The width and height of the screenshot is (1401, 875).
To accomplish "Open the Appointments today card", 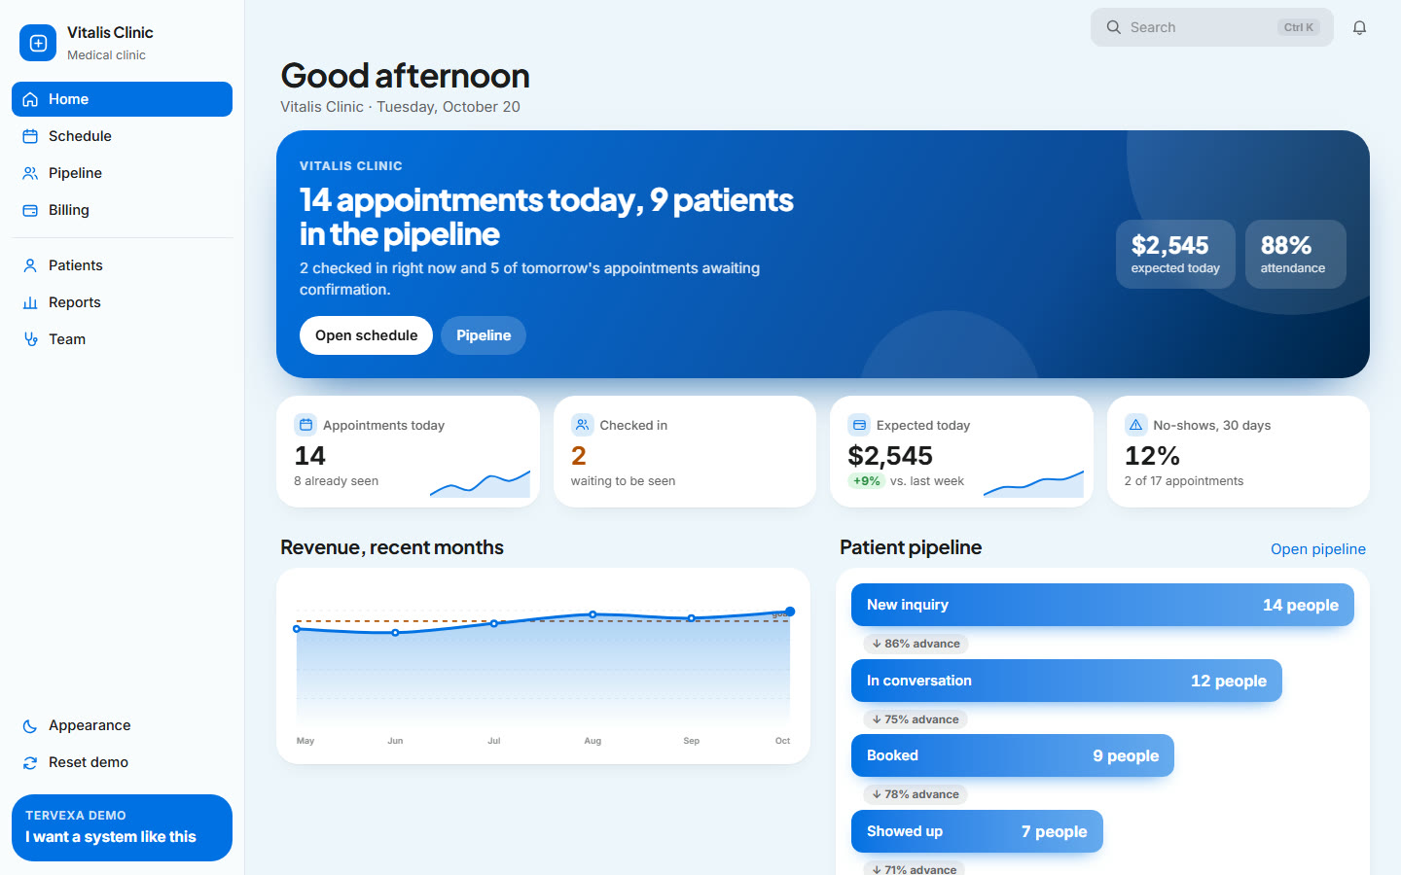I will tap(408, 451).
